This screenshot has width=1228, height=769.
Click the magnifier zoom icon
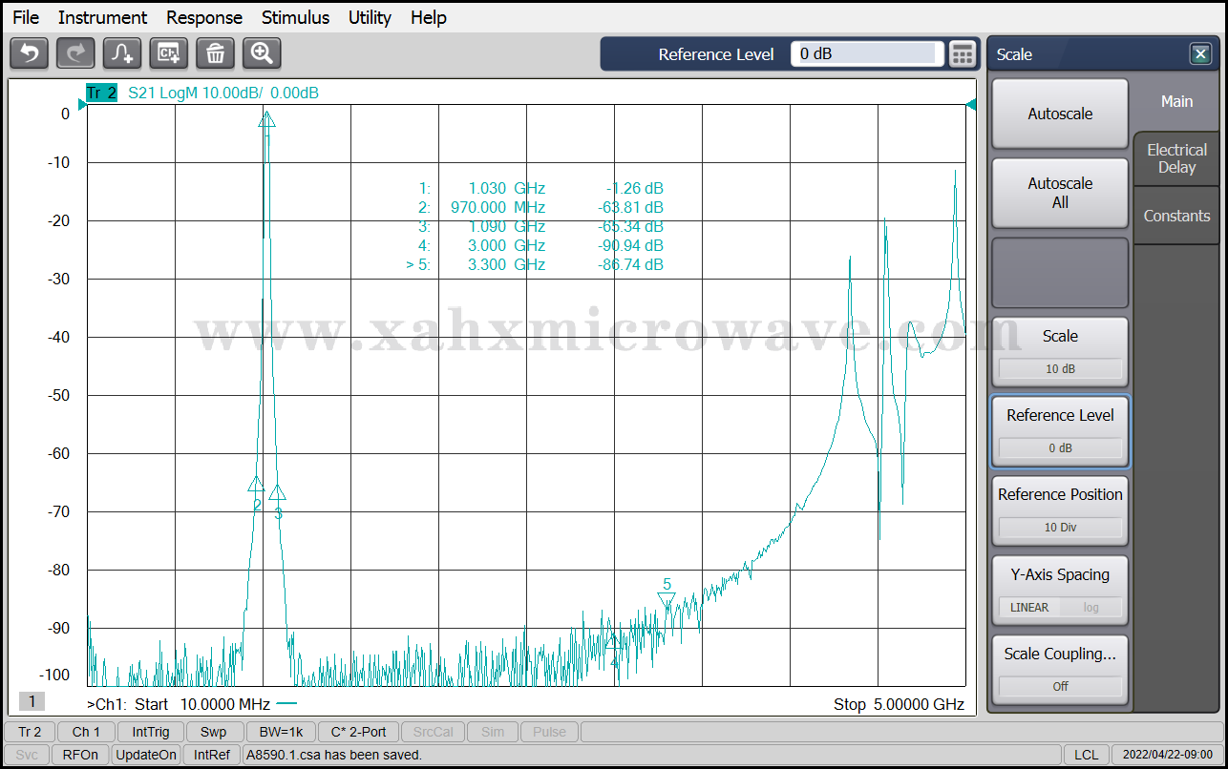pos(262,53)
